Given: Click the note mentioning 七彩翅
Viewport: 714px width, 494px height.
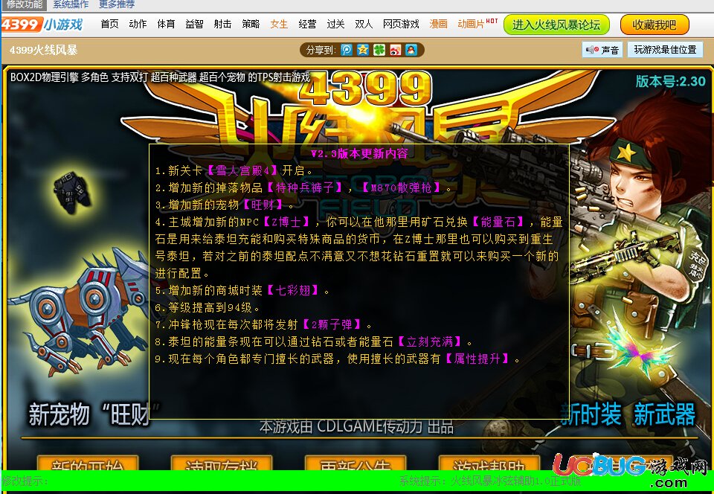Looking at the screenshot, I should point(242,290).
